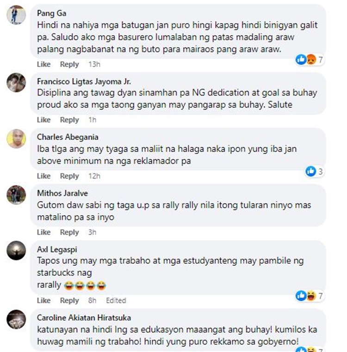Reply to Axl Legaspi's comment
This screenshot has height=352, width=347.
point(69,301)
